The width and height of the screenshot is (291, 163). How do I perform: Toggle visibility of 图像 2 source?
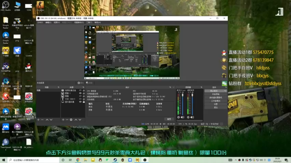click(80, 93)
